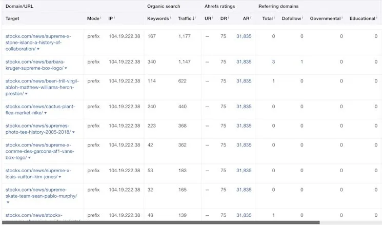Image resolution: width=382 pixels, height=227 pixels.
Task: Open the supreme-x-comme-des-garcons link
Action: point(39,151)
